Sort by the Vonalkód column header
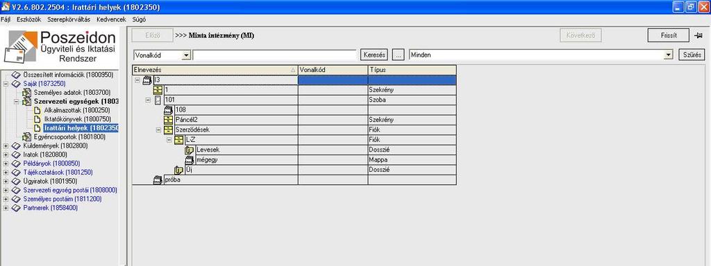The height and width of the screenshot is (266, 711). pos(333,70)
